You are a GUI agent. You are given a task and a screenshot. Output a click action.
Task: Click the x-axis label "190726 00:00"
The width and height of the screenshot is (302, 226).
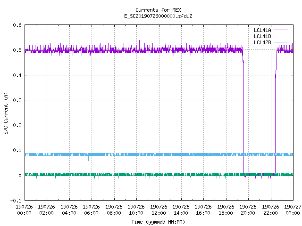pos(24,210)
